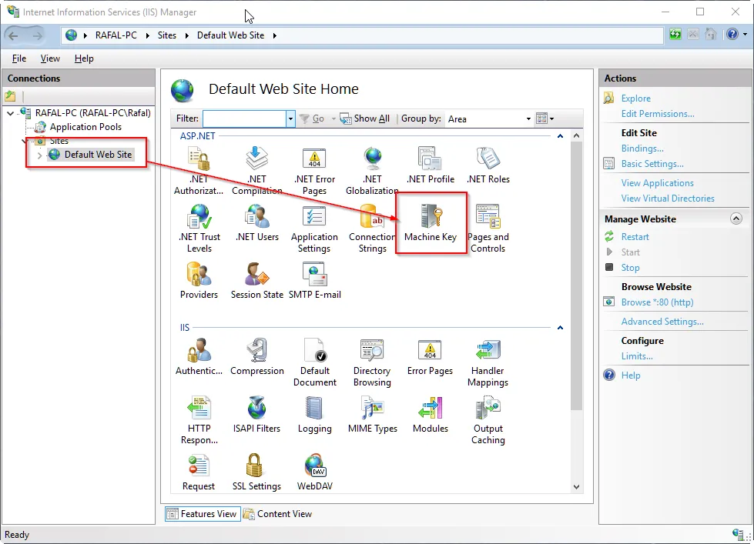Click the blue Help question mark toolbar icon
Screen dimensions: 754x544
pos(732,34)
